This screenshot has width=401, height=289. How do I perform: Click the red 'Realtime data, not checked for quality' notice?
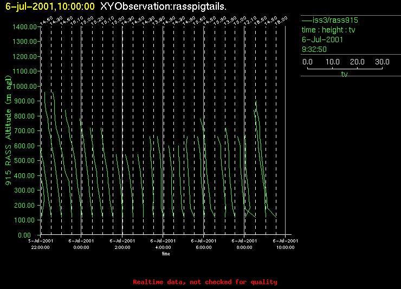click(205, 282)
